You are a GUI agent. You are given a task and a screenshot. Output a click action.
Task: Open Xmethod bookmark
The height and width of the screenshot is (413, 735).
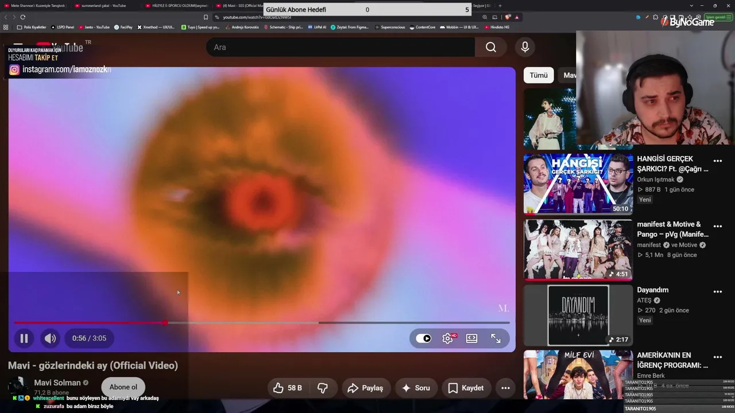[156, 27]
